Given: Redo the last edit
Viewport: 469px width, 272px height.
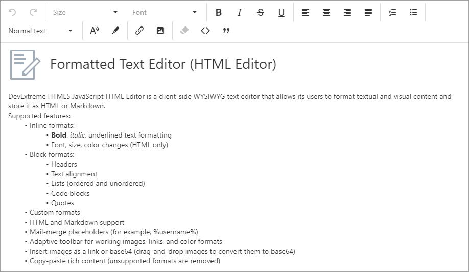Looking at the screenshot, I should (x=33, y=12).
